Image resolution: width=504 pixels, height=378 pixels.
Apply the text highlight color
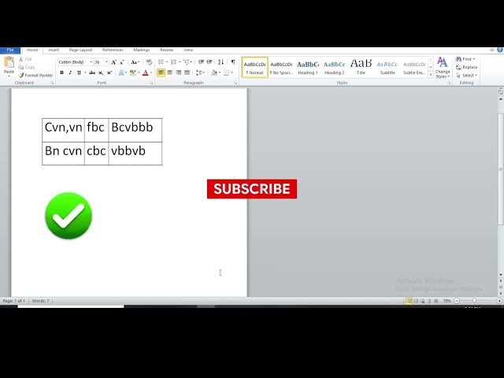click(x=132, y=72)
